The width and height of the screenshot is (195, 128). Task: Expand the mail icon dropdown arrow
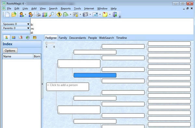pos(100,15)
